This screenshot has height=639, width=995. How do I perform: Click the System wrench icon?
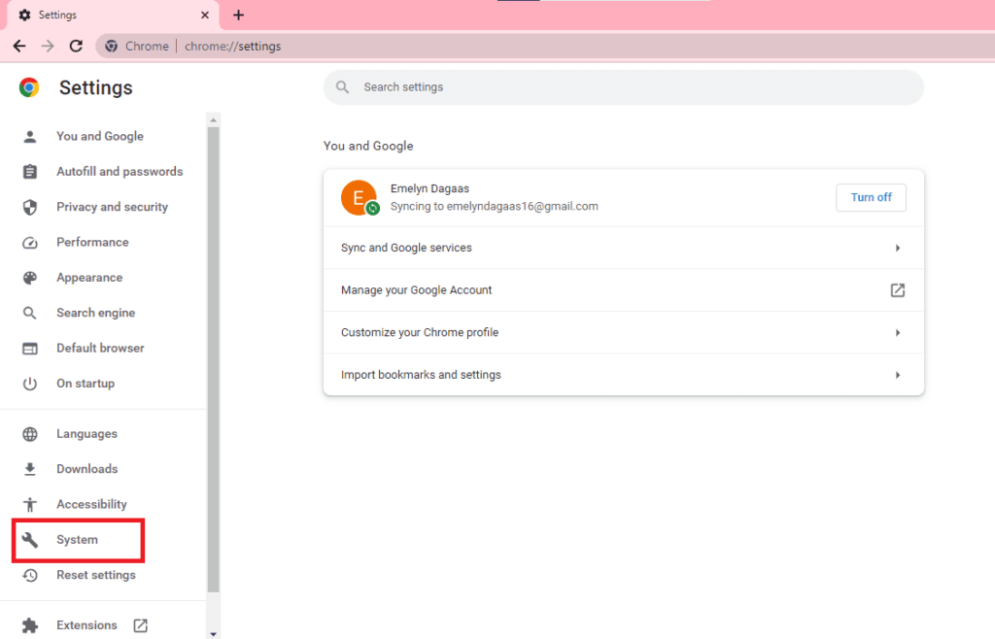click(x=30, y=540)
